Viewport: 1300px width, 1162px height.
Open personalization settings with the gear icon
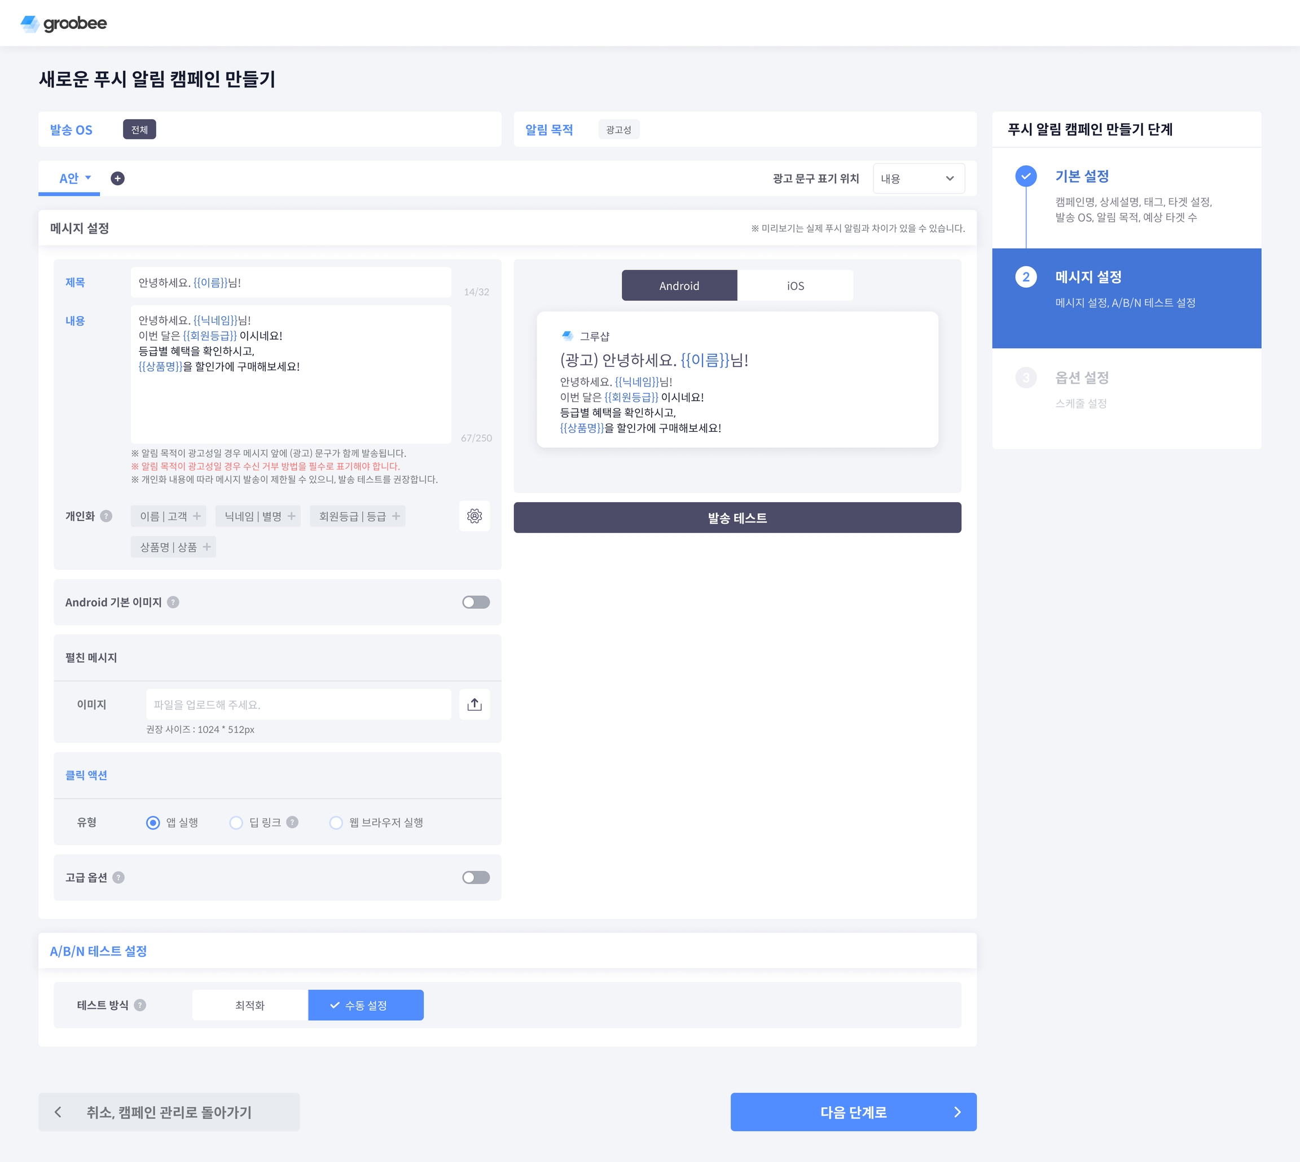[x=474, y=516]
